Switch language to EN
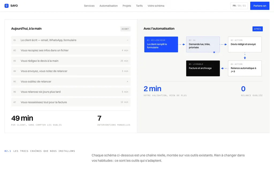274x171 pixels. point(239,6)
